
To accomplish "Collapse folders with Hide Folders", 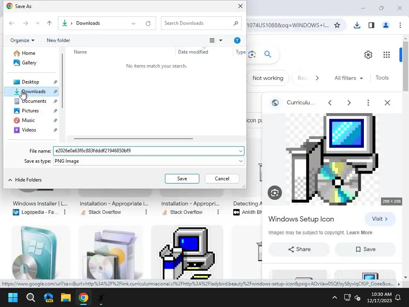I will click(25, 180).
